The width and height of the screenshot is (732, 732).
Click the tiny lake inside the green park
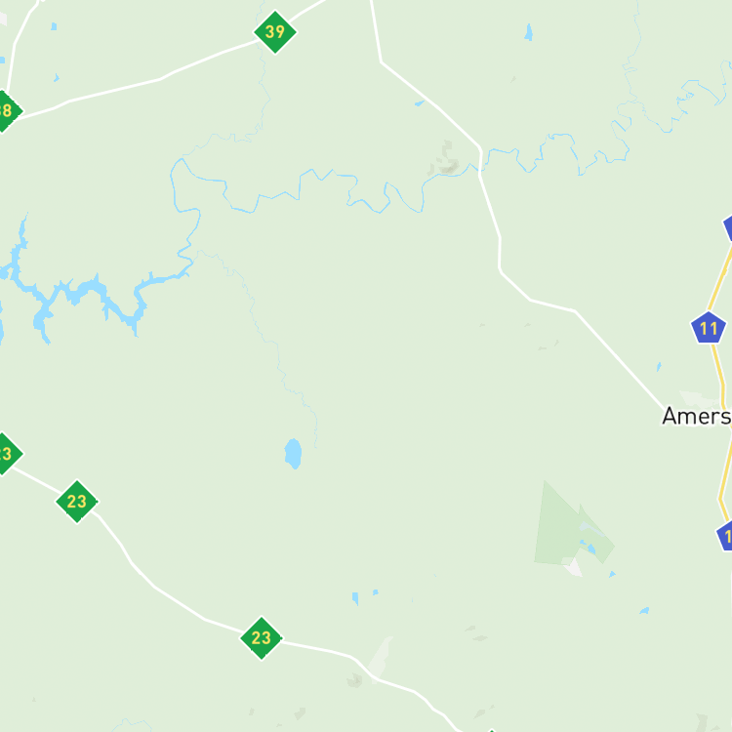click(x=591, y=549)
